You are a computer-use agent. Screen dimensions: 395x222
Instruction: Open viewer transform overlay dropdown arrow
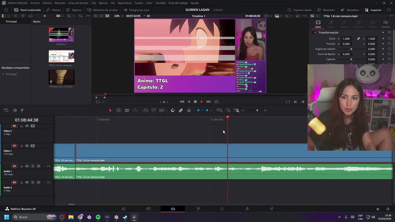103,102
